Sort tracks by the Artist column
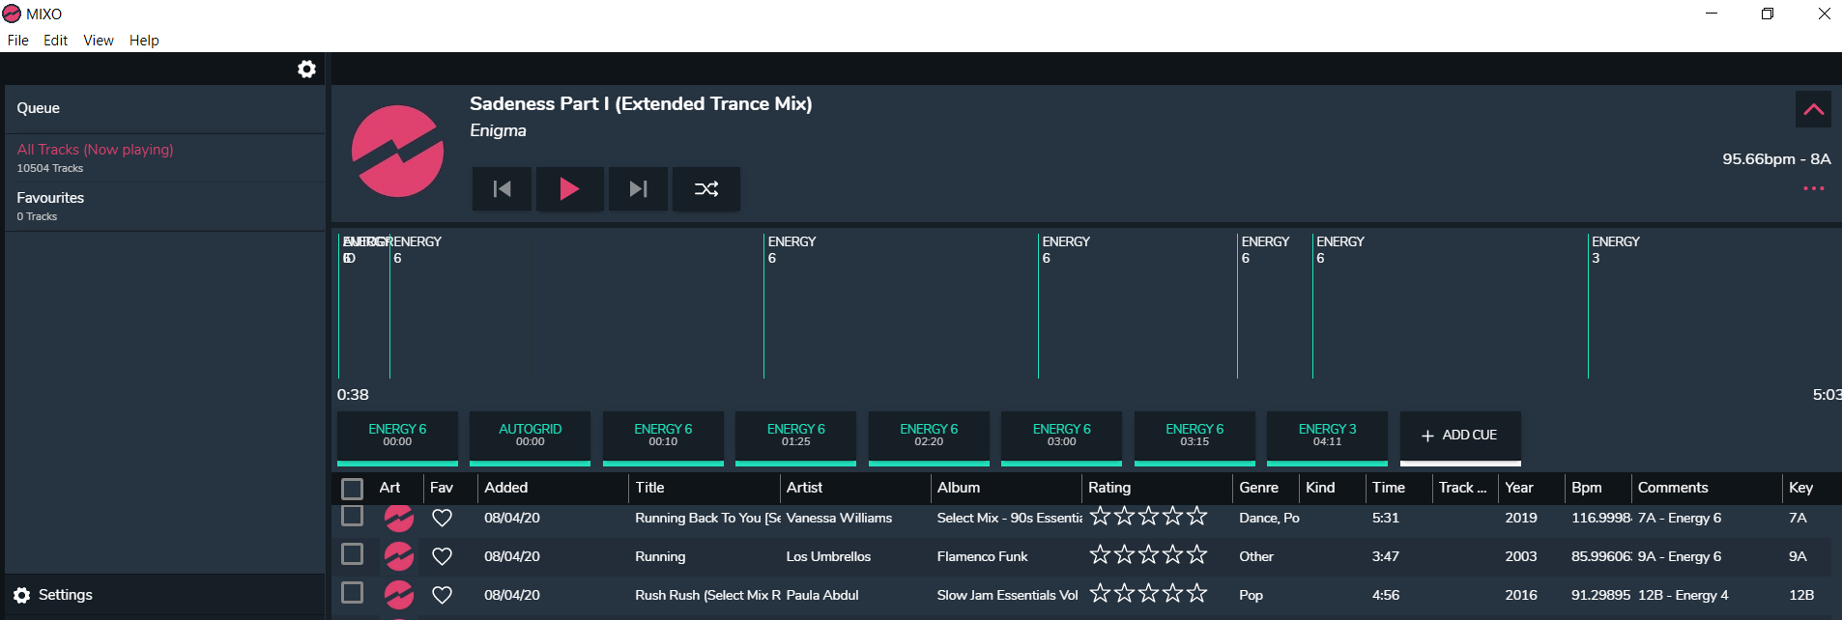The image size is (1842, 620). [x=804, y=488]
